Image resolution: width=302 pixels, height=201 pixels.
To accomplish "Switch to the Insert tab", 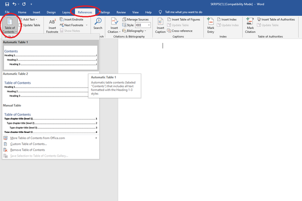I will (x=36, y=12).
